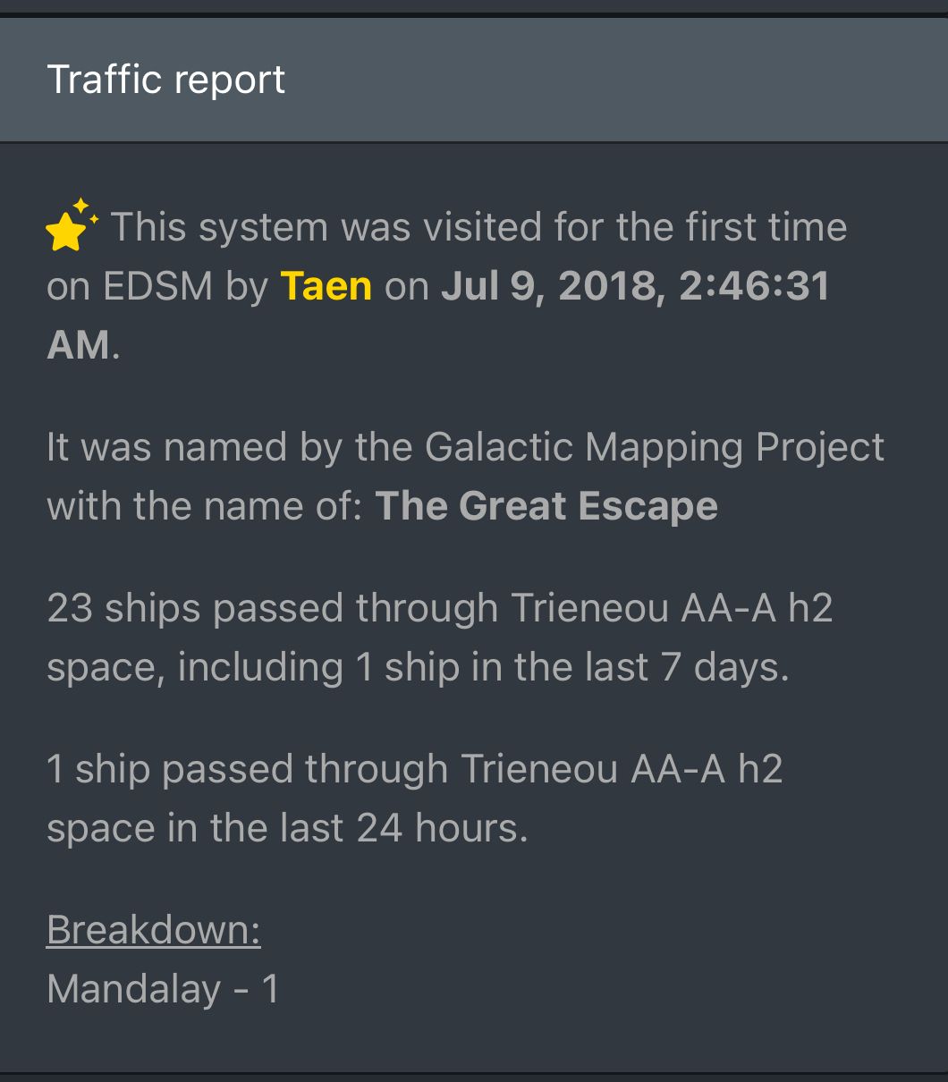The image size is (948, 1082).
Task: Select the Mandalay ship breakdown entry
Action: (x=163, y=989)
